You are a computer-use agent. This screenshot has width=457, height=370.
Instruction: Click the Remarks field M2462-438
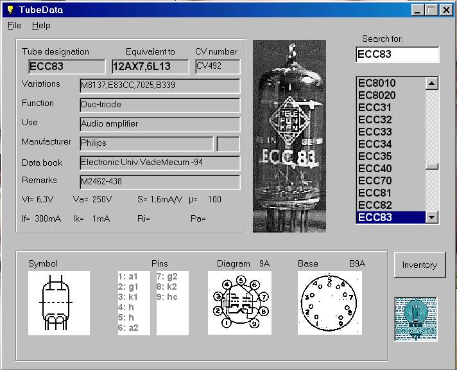tap(160, 182)
